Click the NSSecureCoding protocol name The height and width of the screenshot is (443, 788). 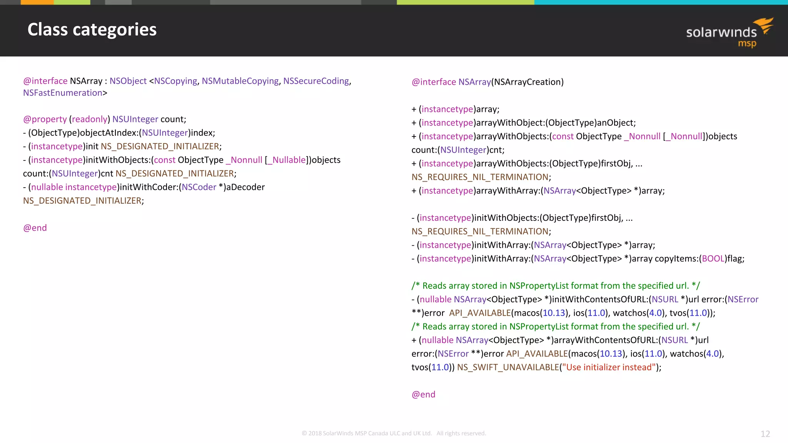[316, 81]
